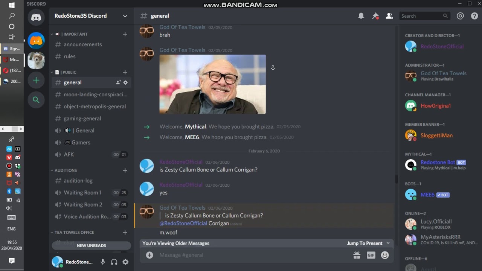Add a server with plus icon
This screenshot has width=482, height=271.
[x=36, y=80]
